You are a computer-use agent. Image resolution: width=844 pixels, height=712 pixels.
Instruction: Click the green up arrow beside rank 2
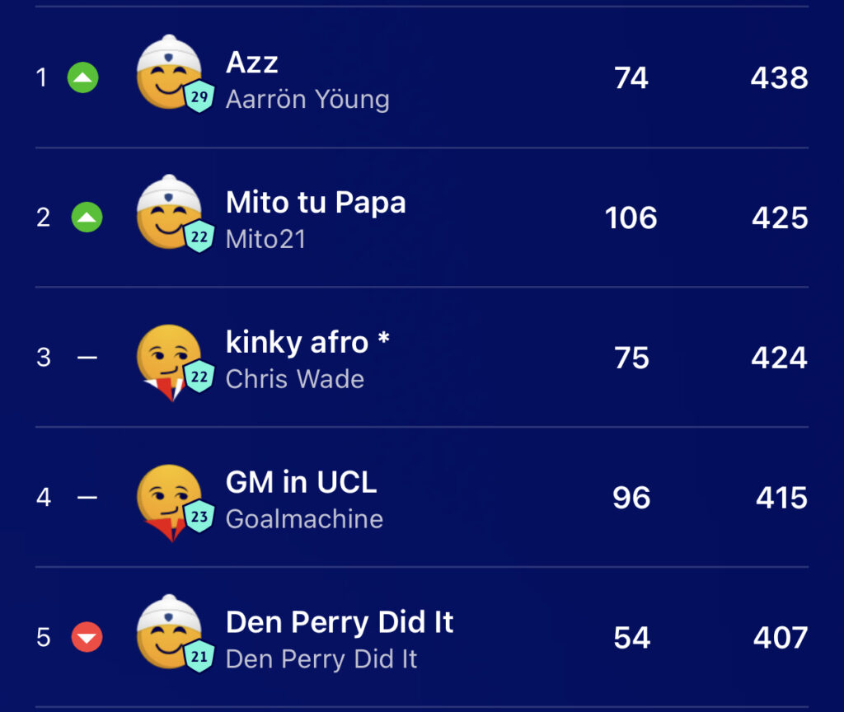(x=87, y=218)
